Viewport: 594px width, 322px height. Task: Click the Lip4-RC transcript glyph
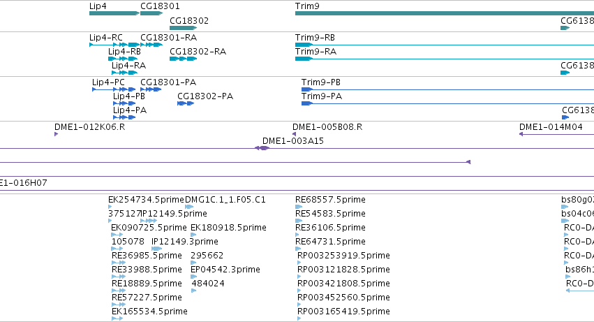pos(114,45)
